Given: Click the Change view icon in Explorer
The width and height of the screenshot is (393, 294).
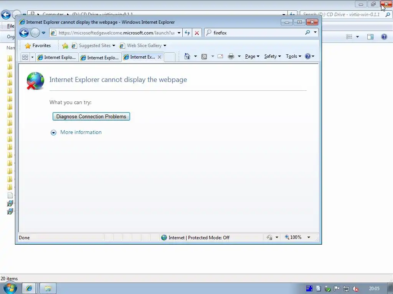Looking at the screenshot, I should [x=349, y=37].
